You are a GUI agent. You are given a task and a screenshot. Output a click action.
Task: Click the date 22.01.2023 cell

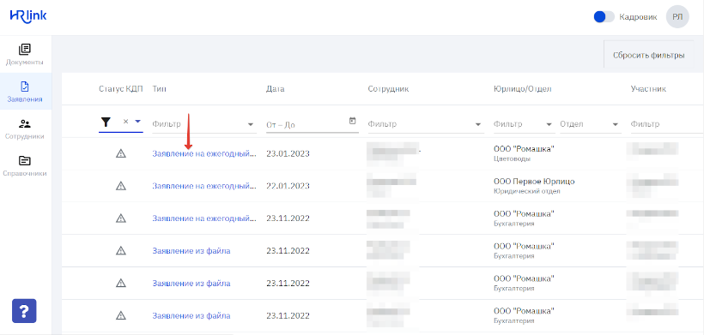click(x=288, y=186)
